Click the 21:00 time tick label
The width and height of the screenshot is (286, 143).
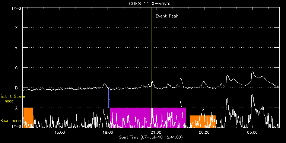click(x=156, y=133)
